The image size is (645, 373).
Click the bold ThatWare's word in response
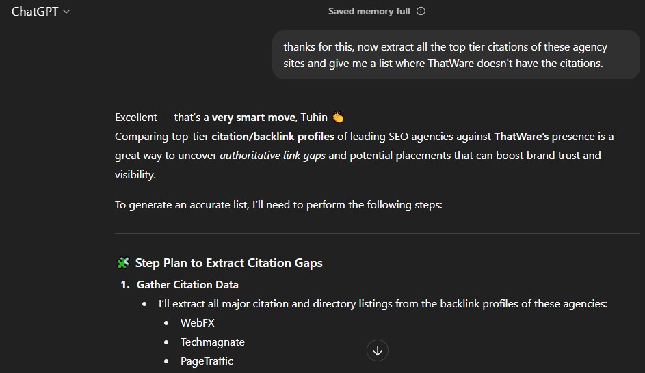tap(522, 137)
